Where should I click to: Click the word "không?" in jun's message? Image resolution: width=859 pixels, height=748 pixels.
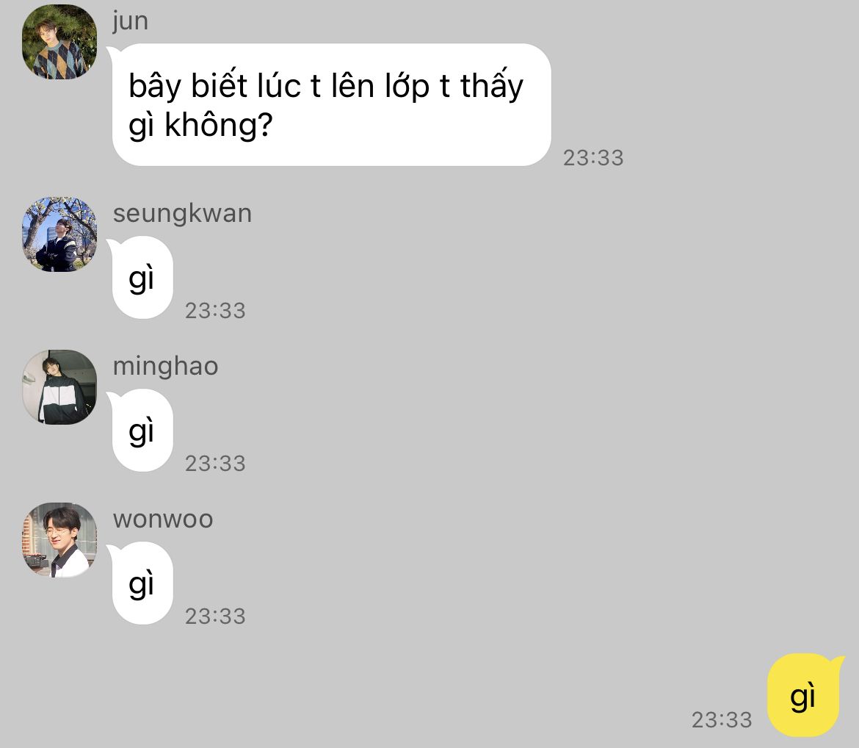click(219, 126)
